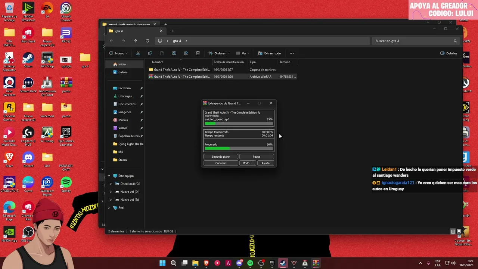The image size is (478, 269).
Task: Expand the Red node in navigation tree
Action: tap(109, 208)
